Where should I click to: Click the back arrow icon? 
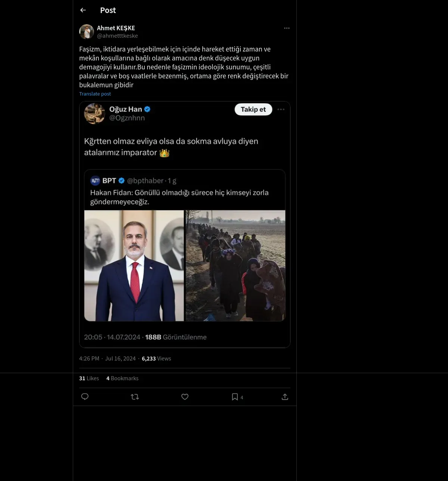[83, 10]
